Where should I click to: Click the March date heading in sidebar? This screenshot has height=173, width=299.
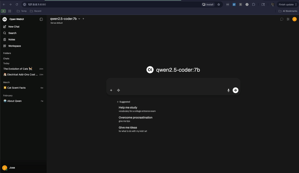[x=6, y=82]
